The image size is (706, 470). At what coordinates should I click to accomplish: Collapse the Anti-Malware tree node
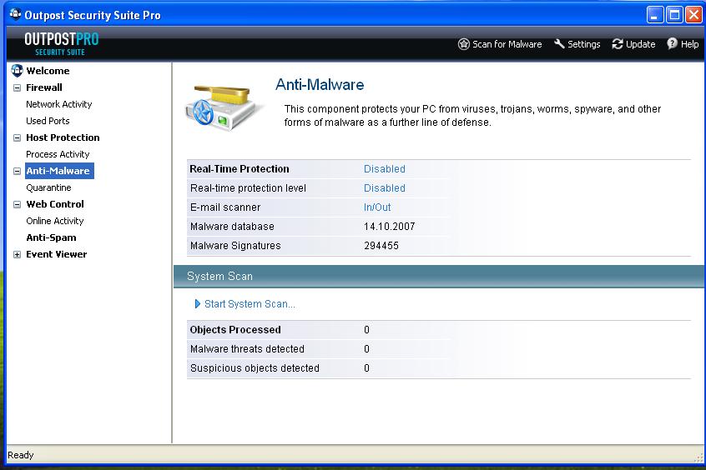pyautogui.click(x=17, y=171)
